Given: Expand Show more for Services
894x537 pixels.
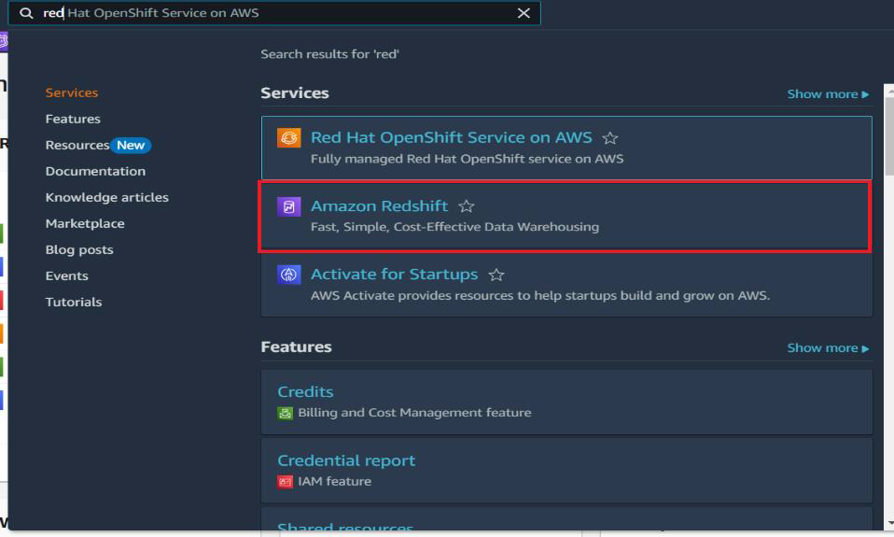Looking at the screenshot, I should point(827,94).
